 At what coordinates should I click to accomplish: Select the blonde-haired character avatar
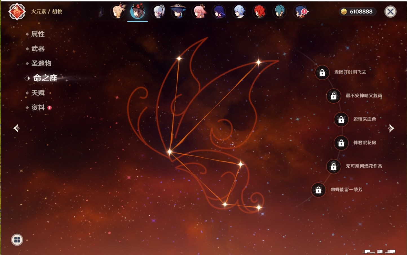tap(118, 12)
